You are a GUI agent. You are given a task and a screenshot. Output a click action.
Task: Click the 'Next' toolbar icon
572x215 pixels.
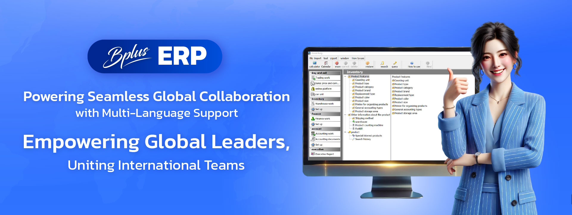(428, 63)
